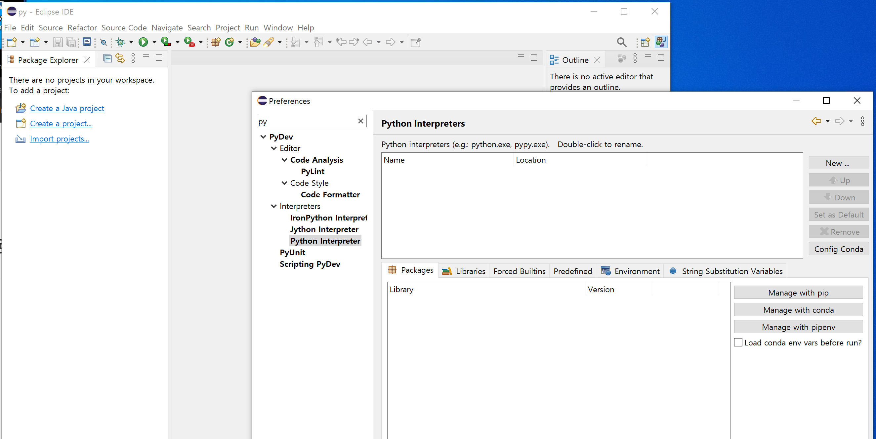
Task: Click the yellow back arrow in Preferences
Action: [x=816, y=121]
